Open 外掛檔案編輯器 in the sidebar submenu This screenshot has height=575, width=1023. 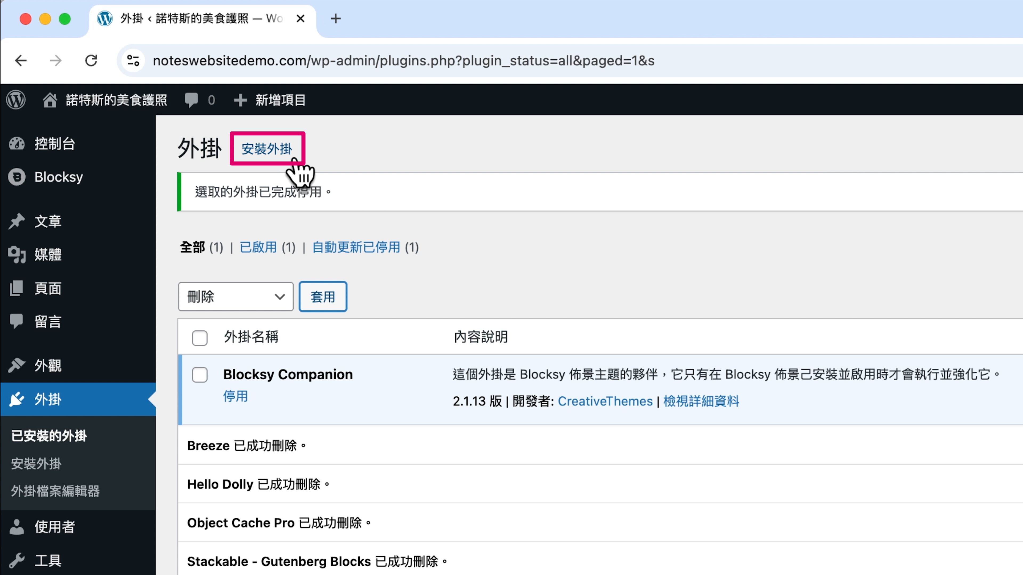click(55, 491)
